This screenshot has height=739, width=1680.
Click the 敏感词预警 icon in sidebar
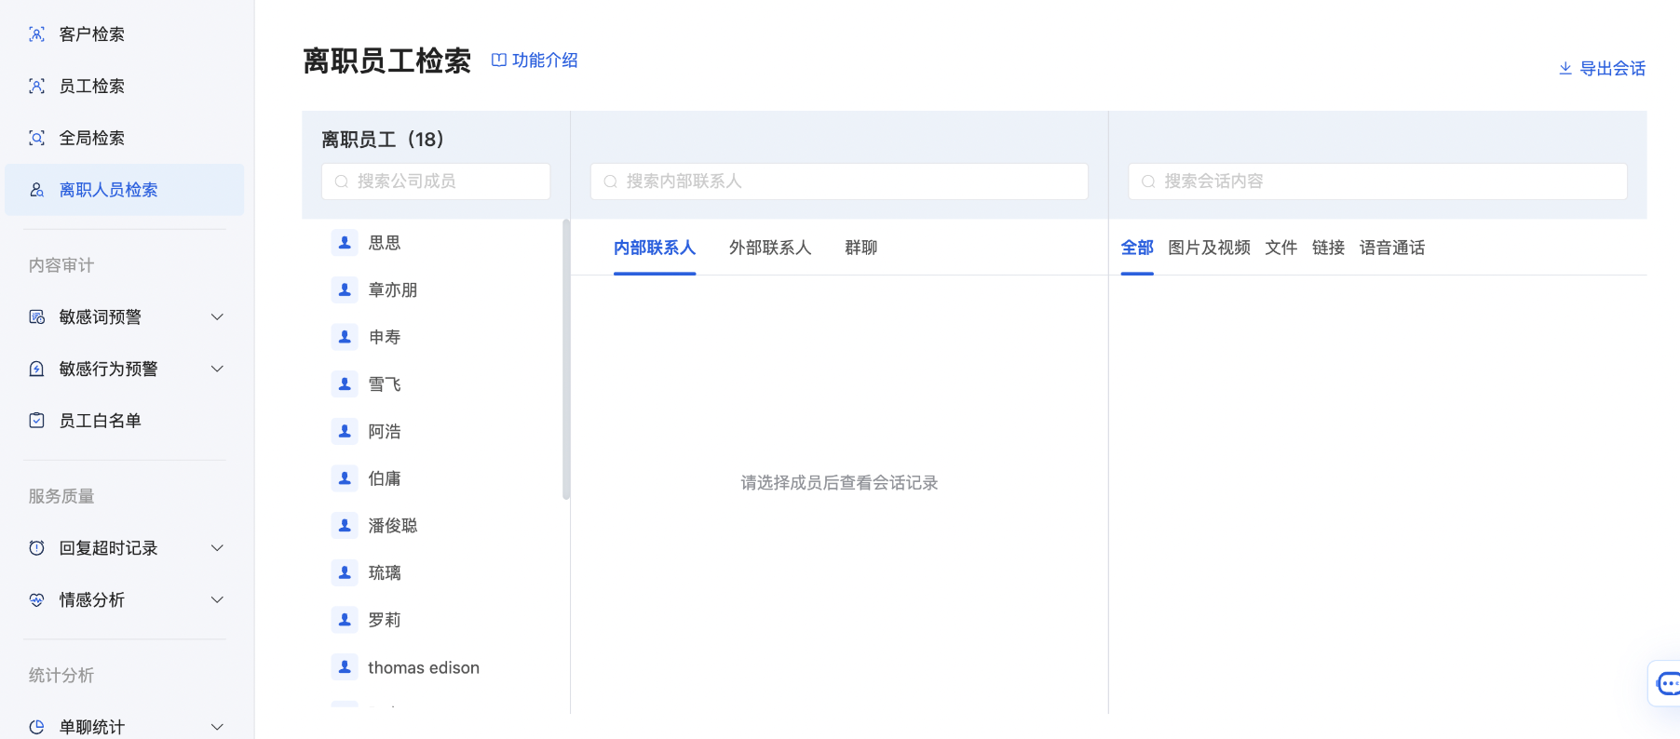click(x=36, y=317)
